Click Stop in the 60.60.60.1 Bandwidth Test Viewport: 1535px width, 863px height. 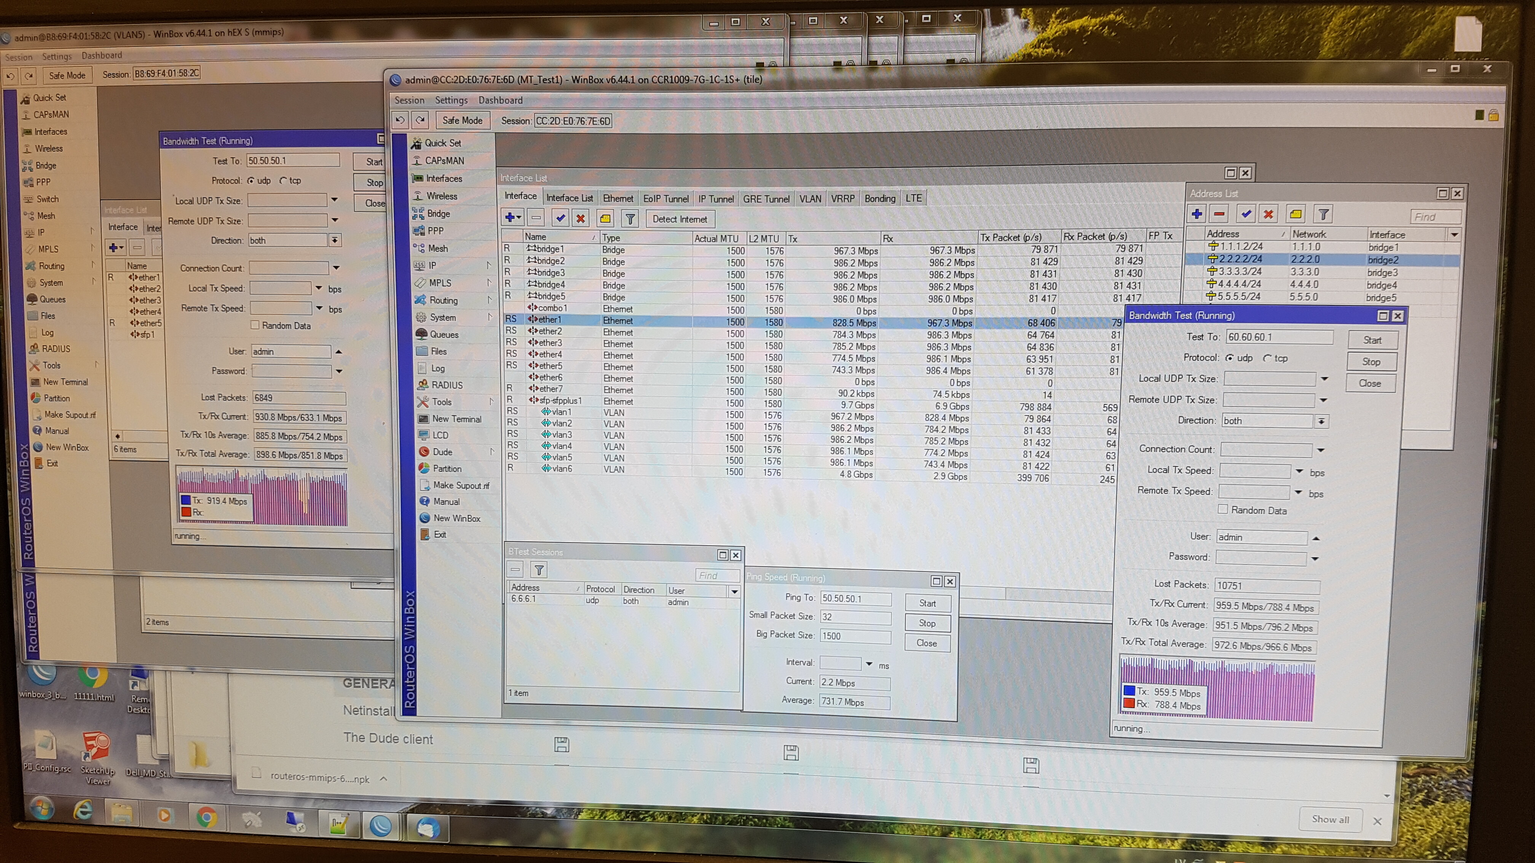[x=1371, y=361]
